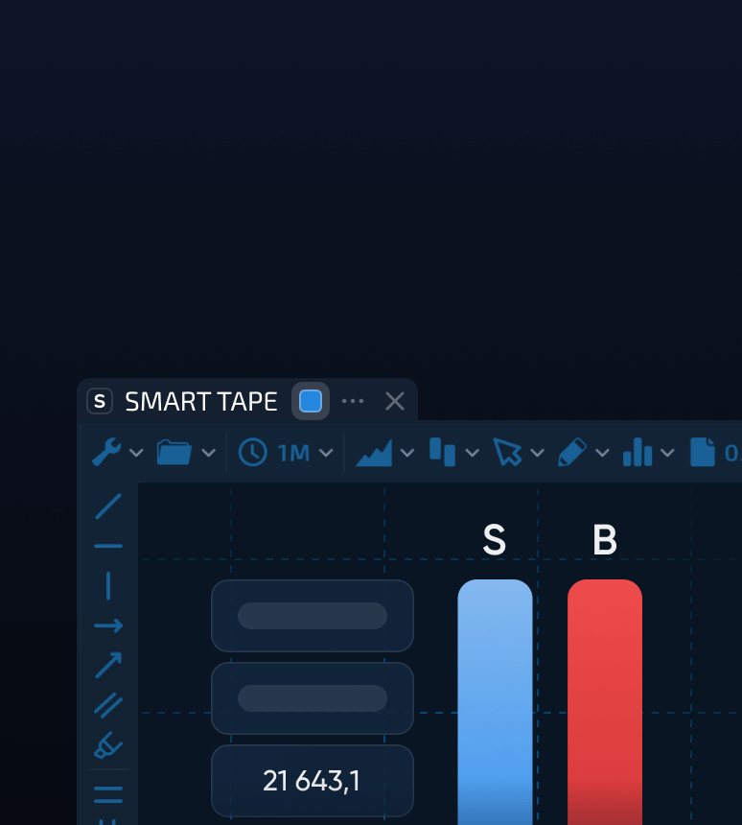This screenshot has height=825, width=742.
Task: Click the red B volume bar
Action: point(605,700)
